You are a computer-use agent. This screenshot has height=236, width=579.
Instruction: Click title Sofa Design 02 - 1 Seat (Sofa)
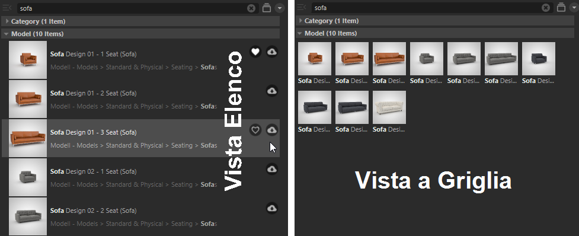tap(94, 172)
